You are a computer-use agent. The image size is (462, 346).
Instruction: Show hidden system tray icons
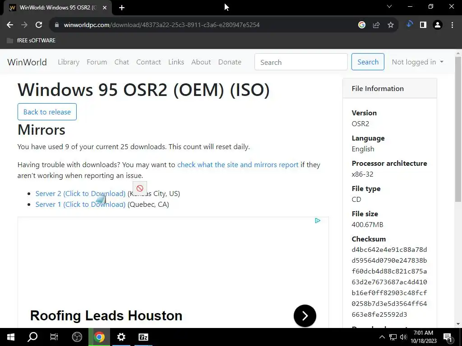tap(382, 337)
